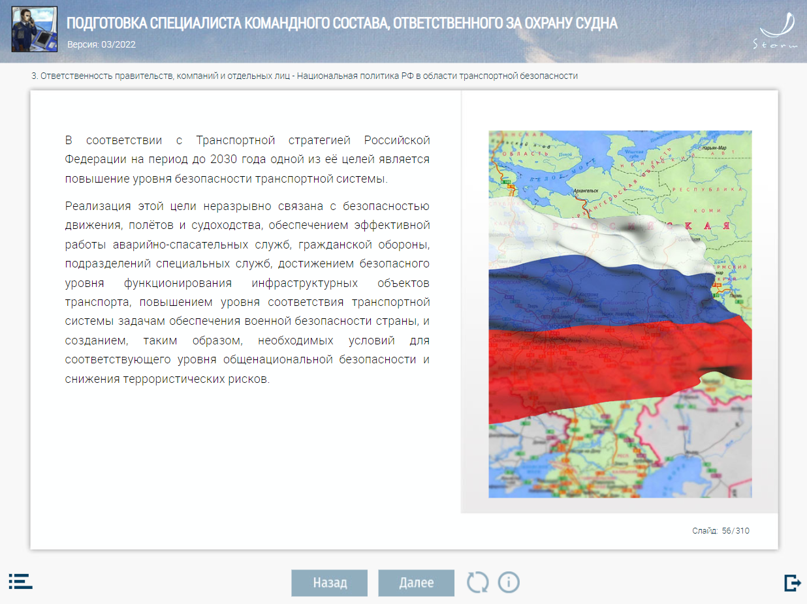Advance with the Далее button
Image resolution: width=807 pixels, height=604 pixels.
pyautogui.click(x=416, y=582)
